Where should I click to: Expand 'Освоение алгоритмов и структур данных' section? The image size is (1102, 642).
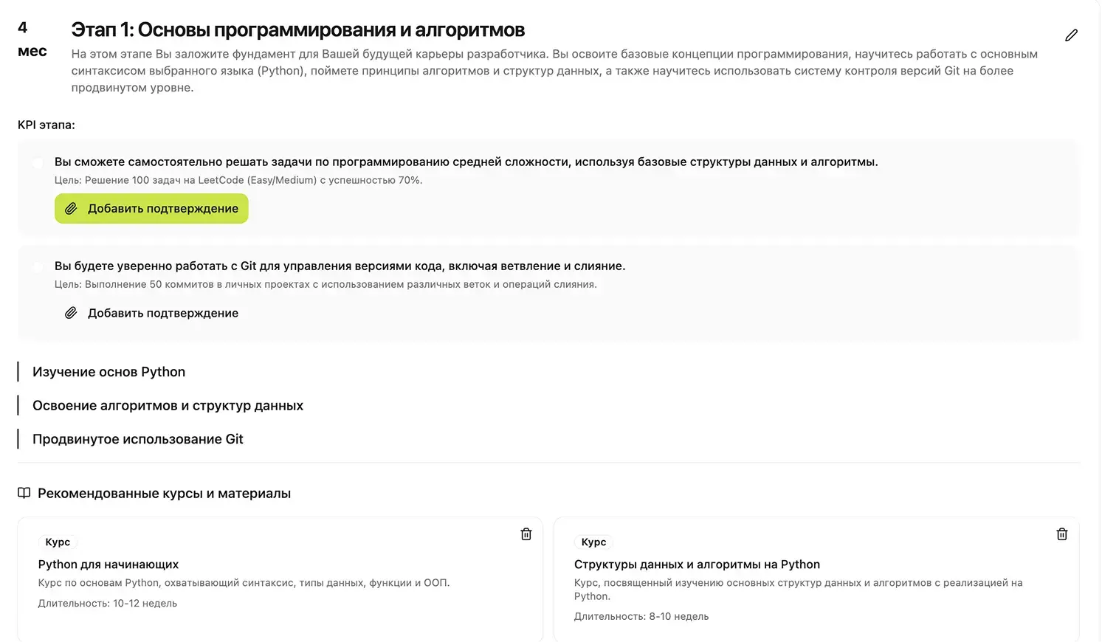[x=168, y=406]
